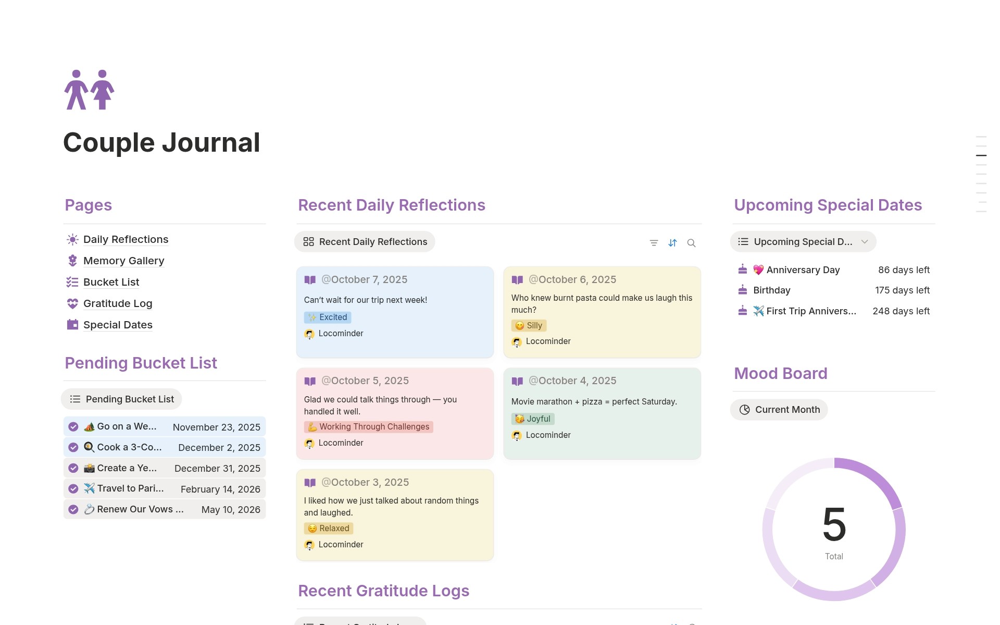Toggle the Renew Our Vows checkbox
The image size is (1000, 625).
pyautogui.click(x=73, y=510)
